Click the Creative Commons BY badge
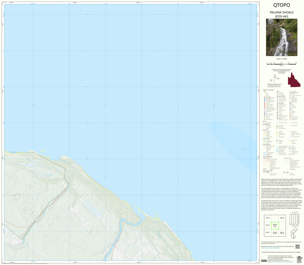Viewport: 304px width, 265px height. pos(264,260)
